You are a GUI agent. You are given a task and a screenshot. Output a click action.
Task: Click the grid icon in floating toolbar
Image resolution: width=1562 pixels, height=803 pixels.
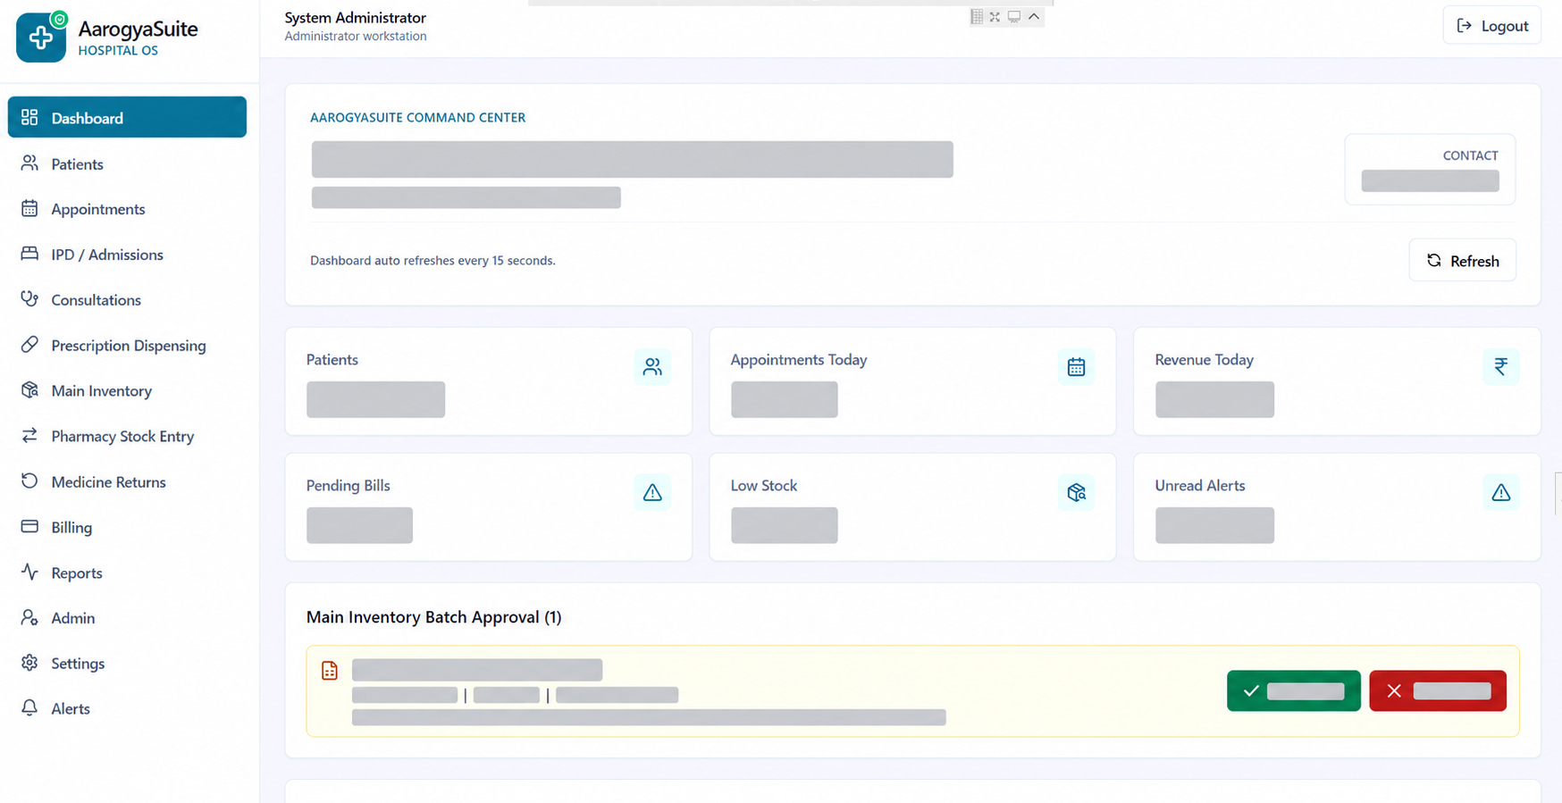(977, 17)
